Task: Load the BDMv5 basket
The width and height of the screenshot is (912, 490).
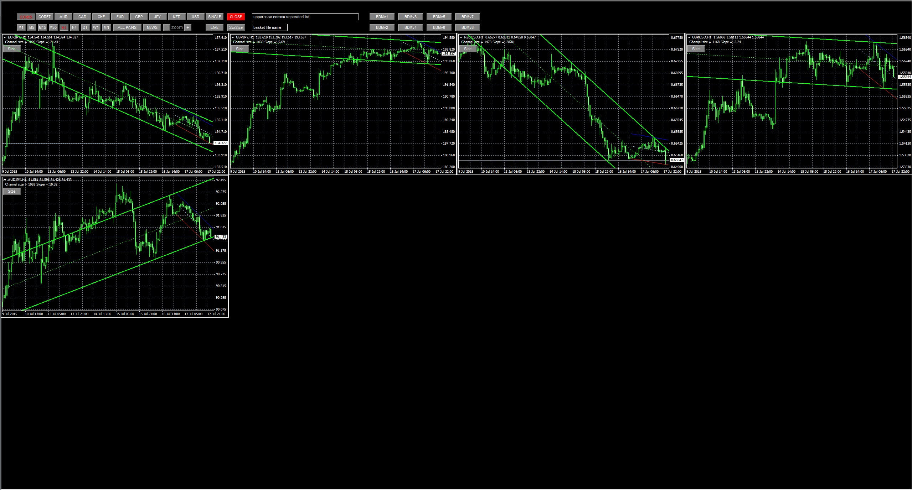Action: (x=439, y=17)
